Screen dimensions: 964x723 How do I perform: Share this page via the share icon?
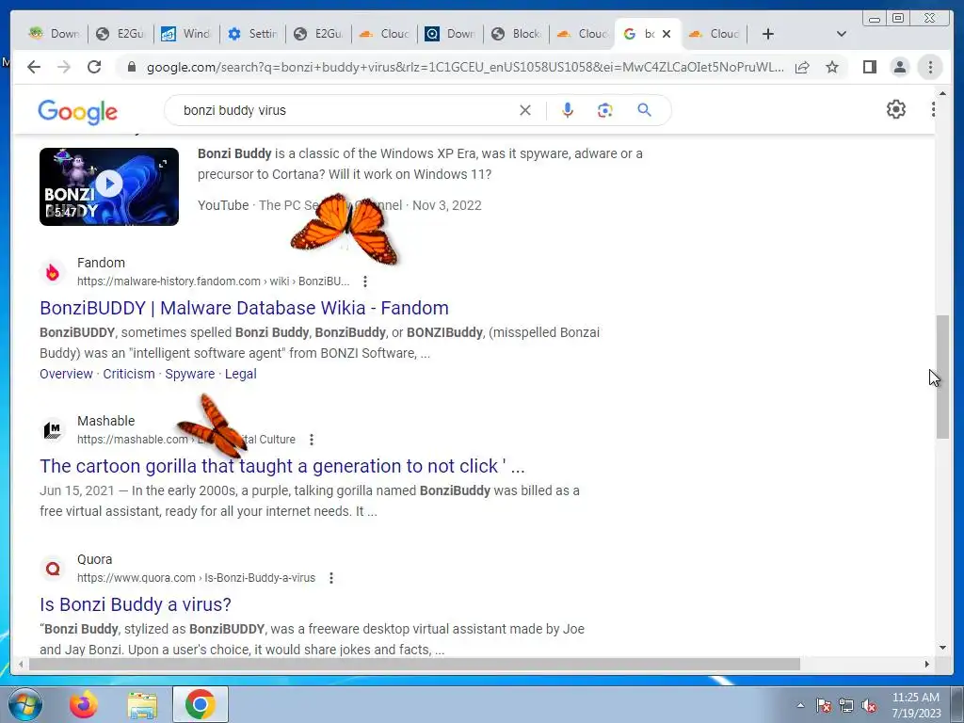(802, 67)
